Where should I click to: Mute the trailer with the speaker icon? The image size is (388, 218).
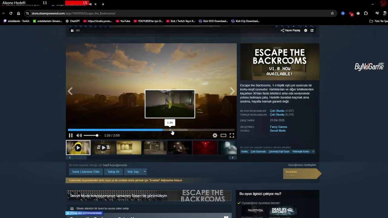click(x=79, y=135)
